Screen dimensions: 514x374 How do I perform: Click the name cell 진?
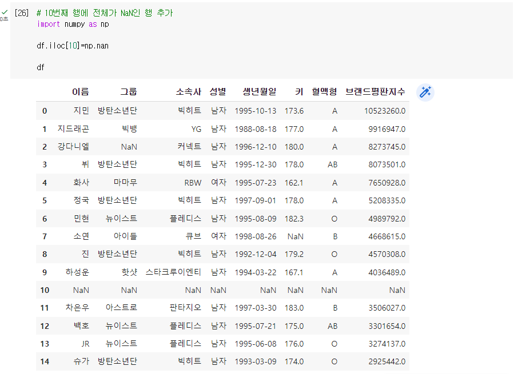pos(85,254)
